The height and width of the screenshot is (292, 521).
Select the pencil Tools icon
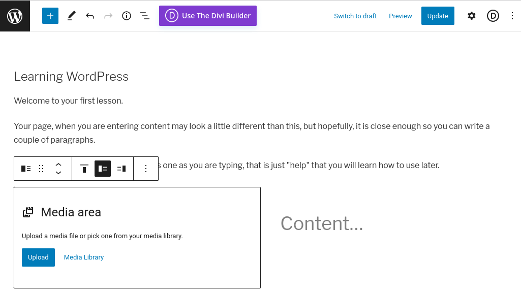pos(71,16)
